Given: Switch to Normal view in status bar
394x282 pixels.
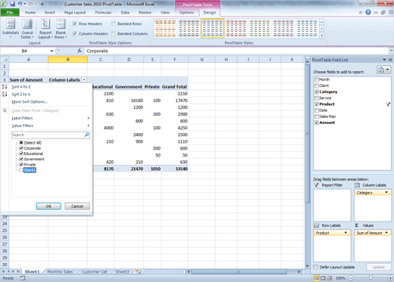Looking at the screenshot, I should pos(316,278).
